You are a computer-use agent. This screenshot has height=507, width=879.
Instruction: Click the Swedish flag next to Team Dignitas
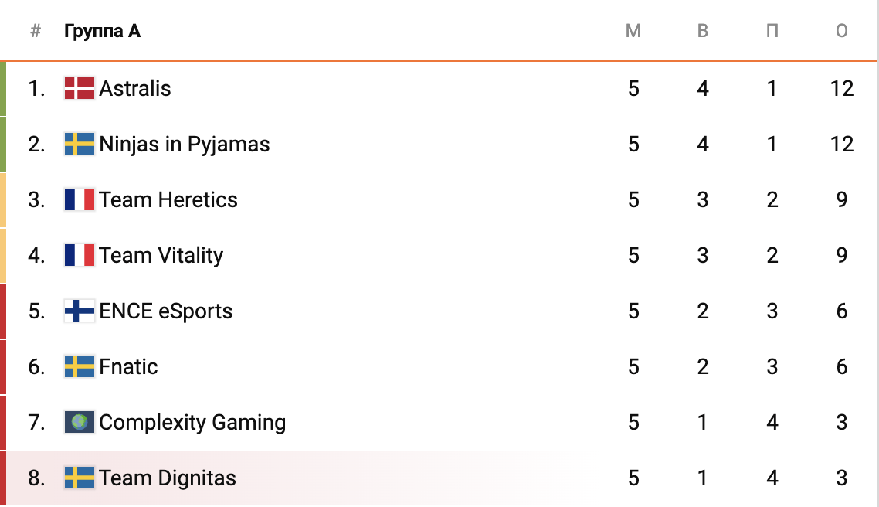(x=79, y=478)
